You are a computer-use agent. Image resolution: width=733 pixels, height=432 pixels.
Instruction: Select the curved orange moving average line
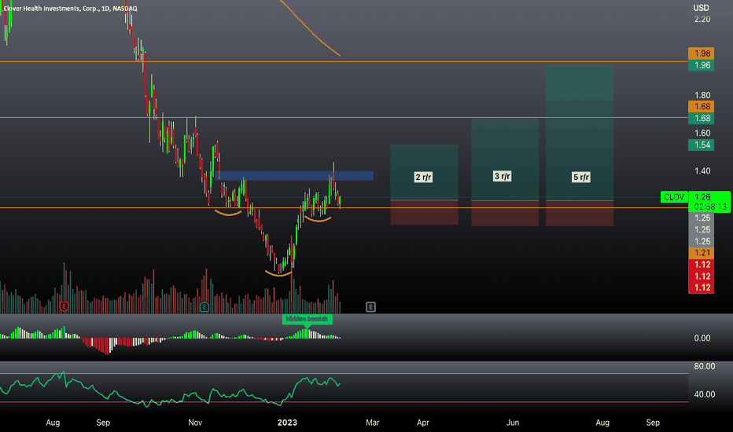(311, 28)
